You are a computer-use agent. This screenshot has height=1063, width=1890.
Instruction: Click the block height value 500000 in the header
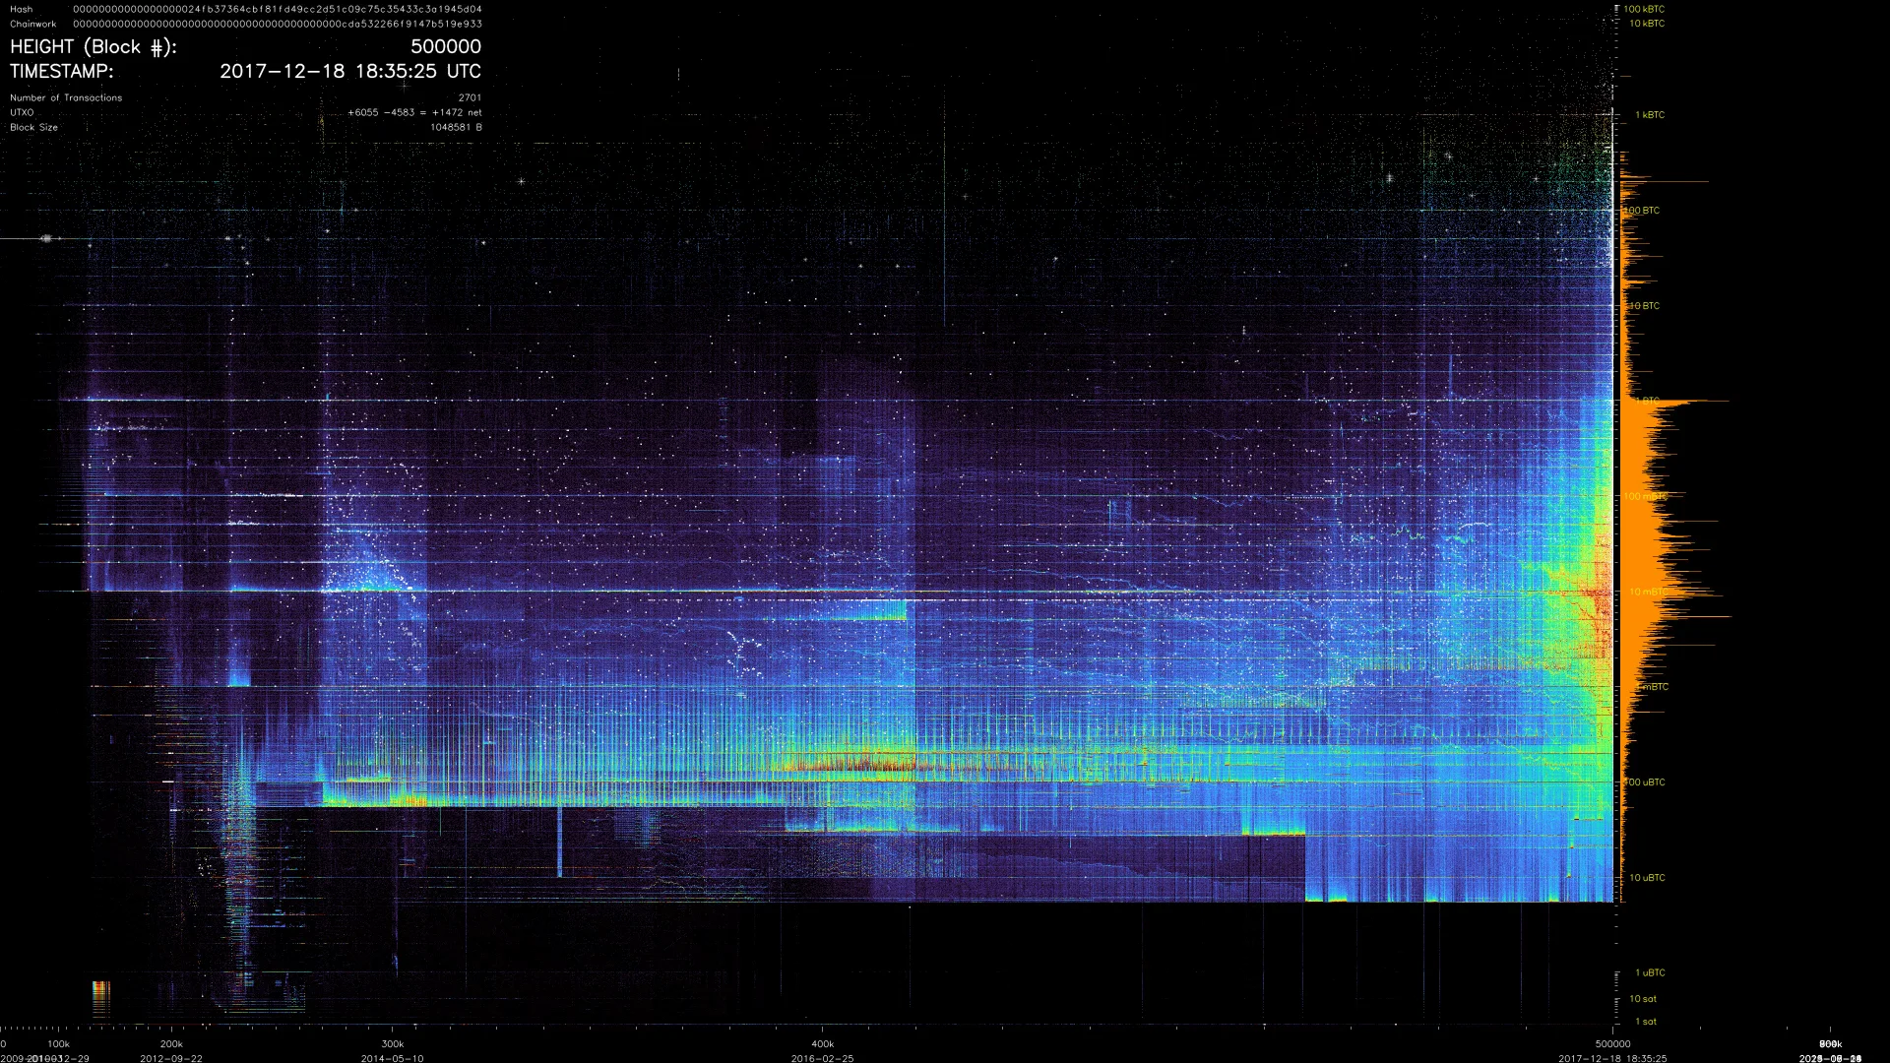(x=446, y=47)
